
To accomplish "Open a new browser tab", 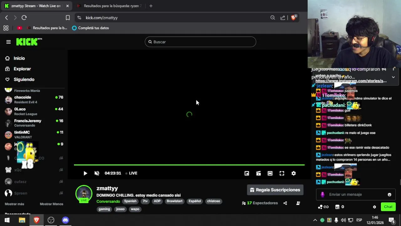I will [x=151, y=6].
